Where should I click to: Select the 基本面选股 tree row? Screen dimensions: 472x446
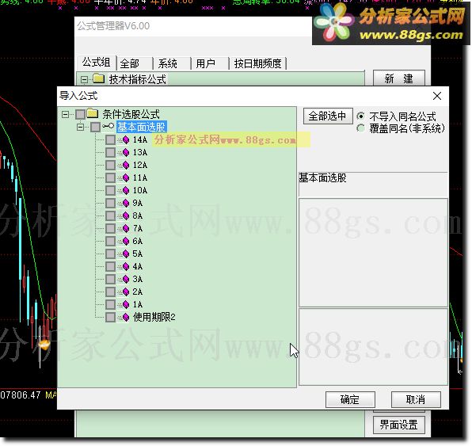pos(142,127)
